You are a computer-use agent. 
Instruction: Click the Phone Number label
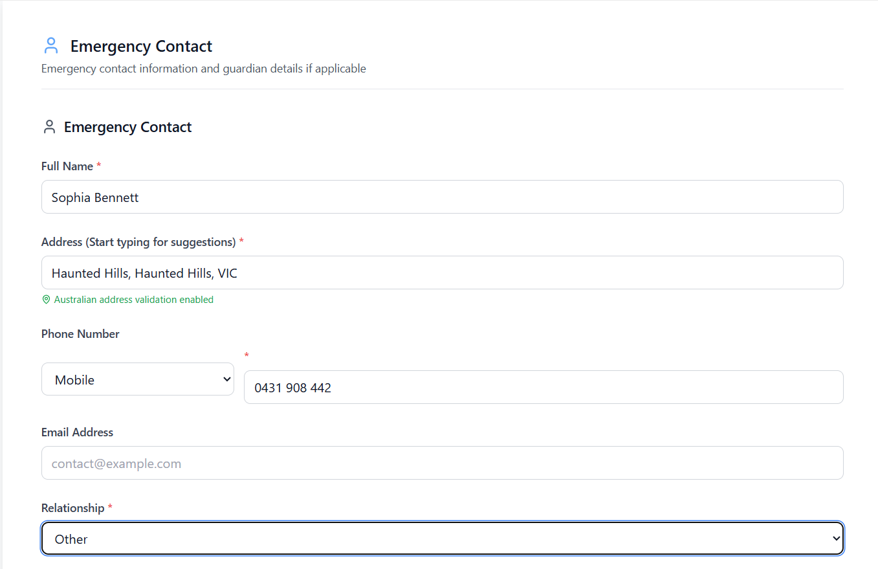(x=80, y=333)
